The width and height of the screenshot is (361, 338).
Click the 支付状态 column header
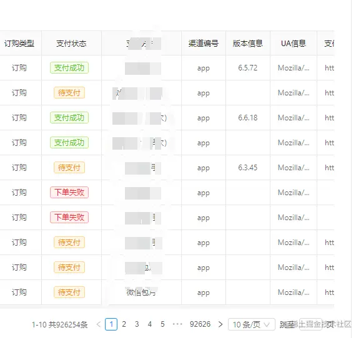coord(71,43)
